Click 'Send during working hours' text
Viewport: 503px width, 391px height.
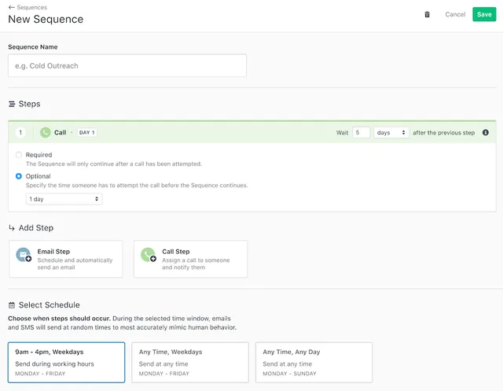coord(54,364)
